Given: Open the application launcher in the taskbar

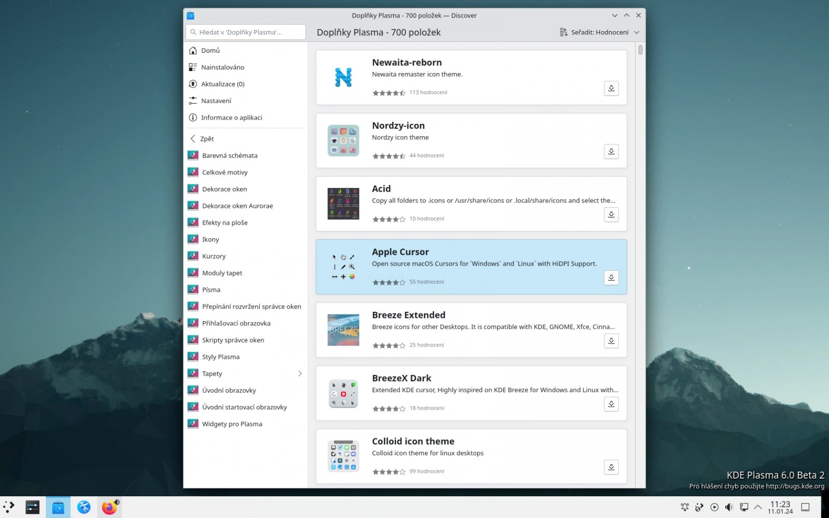Looking at the screenshot, I should [9, 507].
